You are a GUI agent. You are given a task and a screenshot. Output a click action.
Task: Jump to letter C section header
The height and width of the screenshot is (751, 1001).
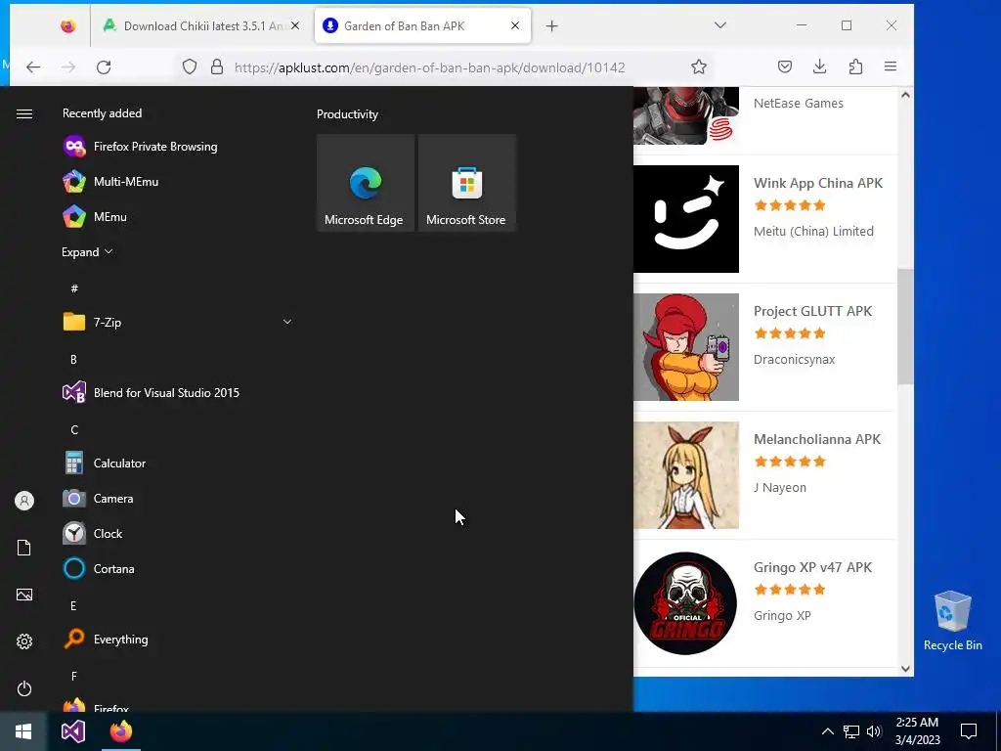pos(74,430)
